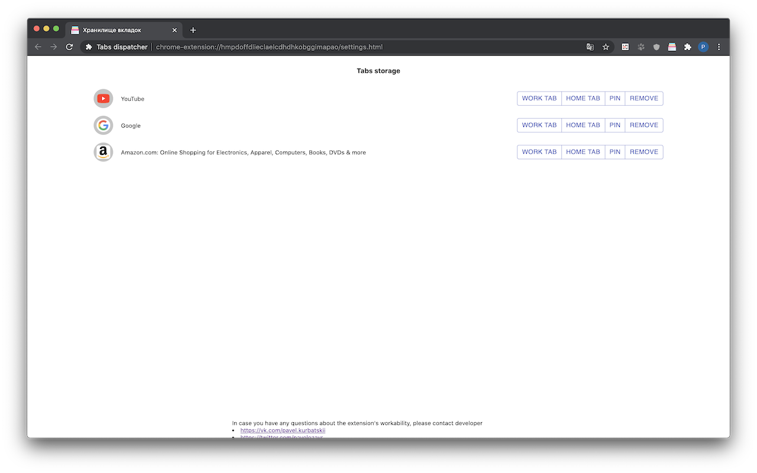This screenshot has width=757, height=473.
Task: Click the Amazon.com Online Shopping title text
Action: click(x=243, y=153)
